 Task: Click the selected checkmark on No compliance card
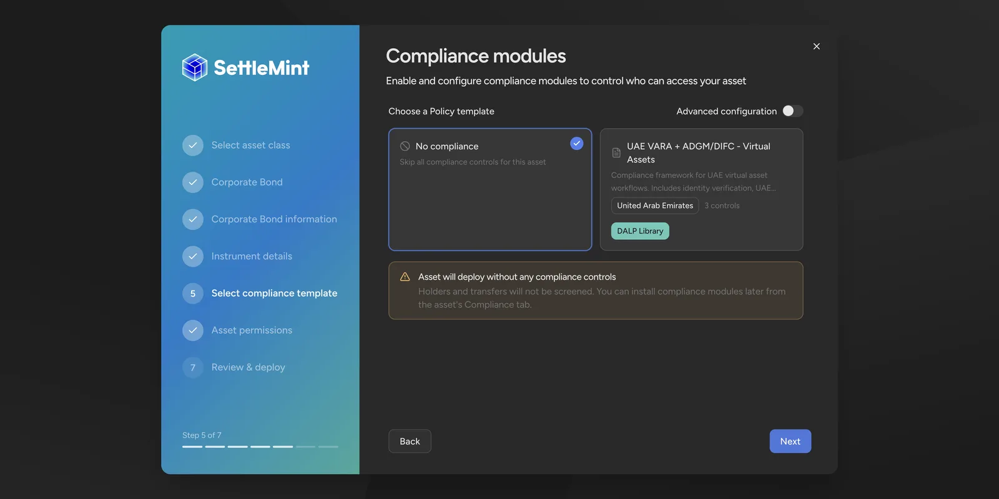[577, 144]
